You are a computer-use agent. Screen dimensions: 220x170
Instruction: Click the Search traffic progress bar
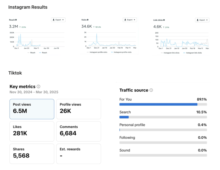[x=163, y=117]
